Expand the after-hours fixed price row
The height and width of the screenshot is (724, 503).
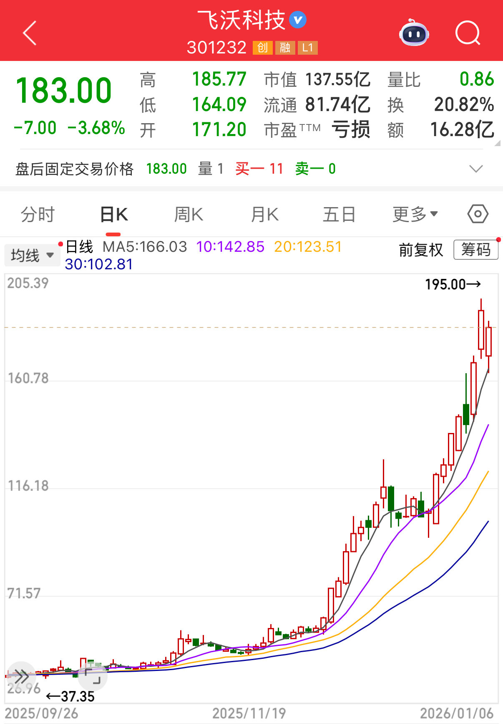[x=475, y=169]
